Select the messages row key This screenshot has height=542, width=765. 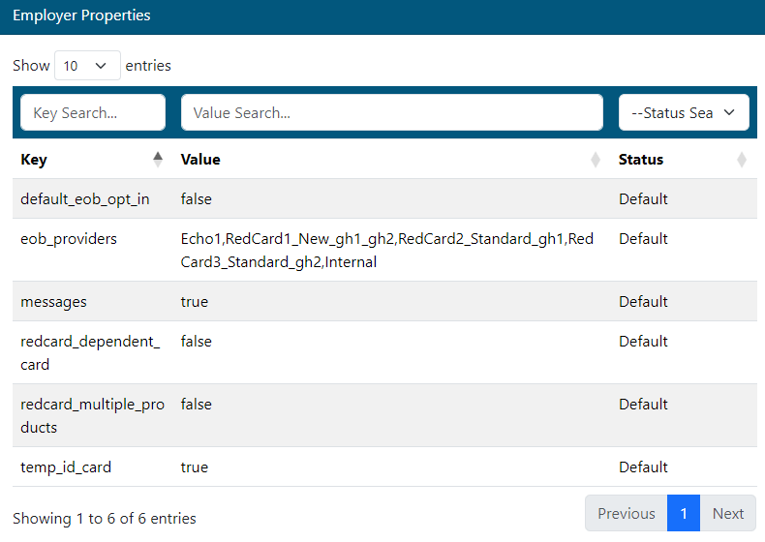[x=53, y=302]
